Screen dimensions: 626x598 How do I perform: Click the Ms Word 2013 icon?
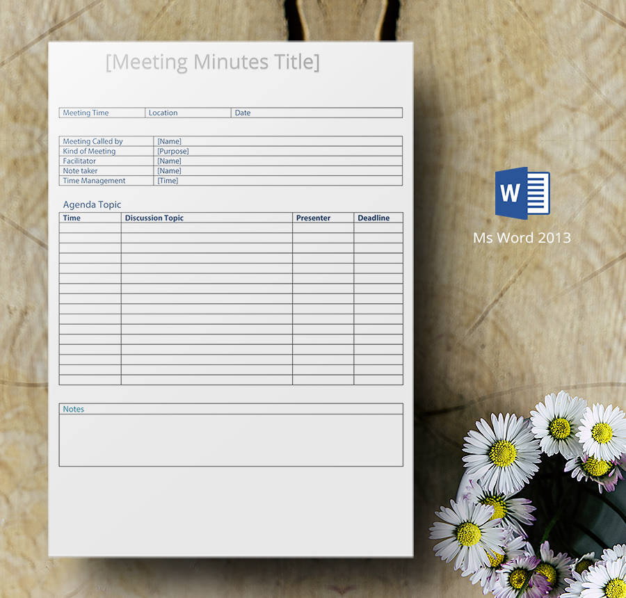point(522,193)
